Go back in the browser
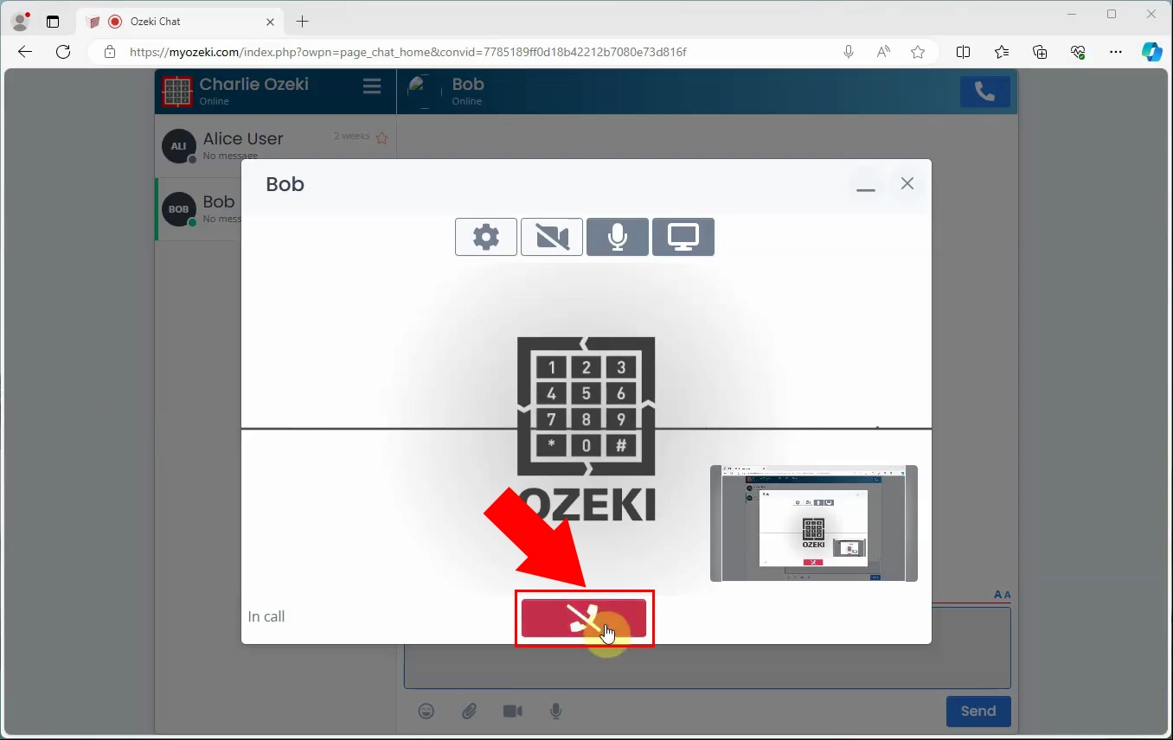This screenshot has width=1173, height=740. tap(25, 52)
